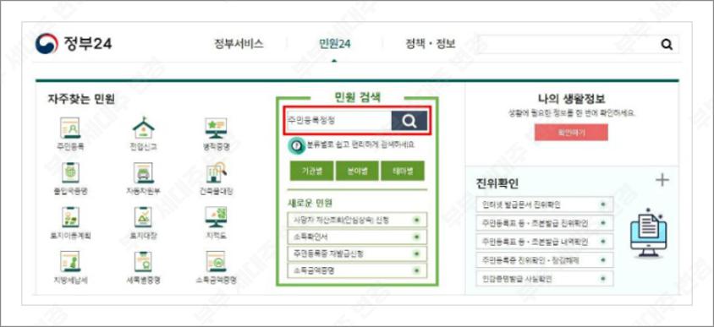Click the 새로운 민원 heading

coord(310,203)
